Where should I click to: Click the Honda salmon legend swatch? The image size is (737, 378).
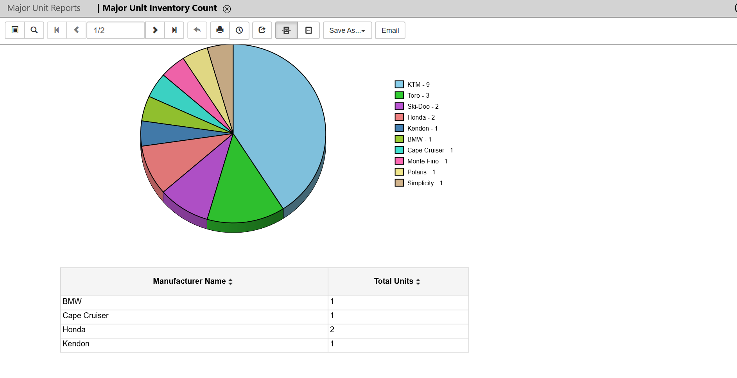click(x=399, y=117)
